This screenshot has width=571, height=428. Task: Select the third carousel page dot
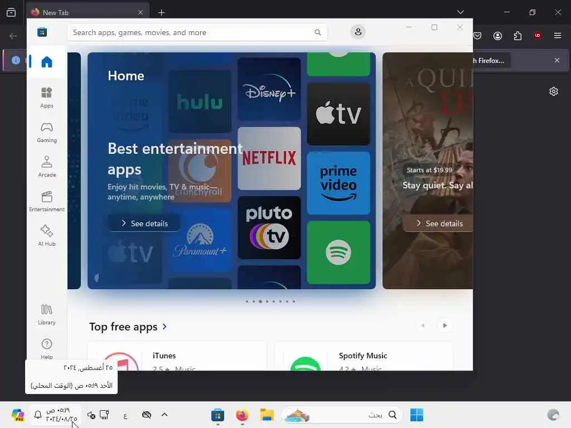pos(260,301)
